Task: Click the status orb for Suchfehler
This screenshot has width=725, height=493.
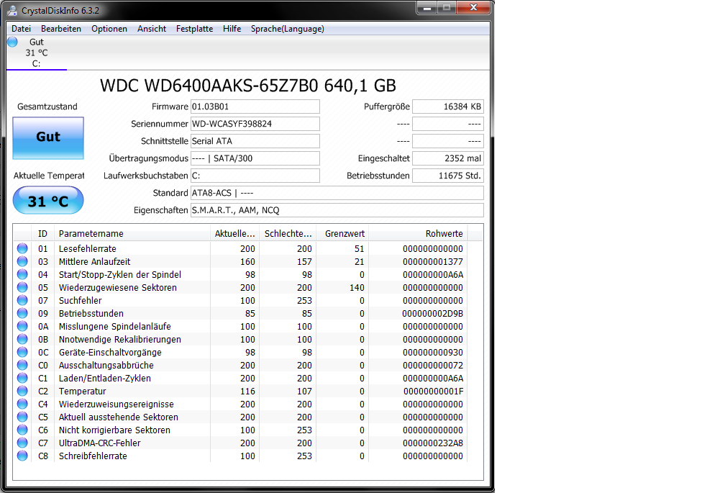Action: pos(22,300)
